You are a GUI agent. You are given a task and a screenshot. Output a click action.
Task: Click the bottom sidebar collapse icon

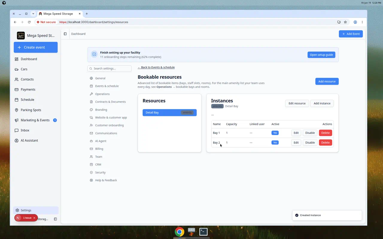click(x=55, y=219)
